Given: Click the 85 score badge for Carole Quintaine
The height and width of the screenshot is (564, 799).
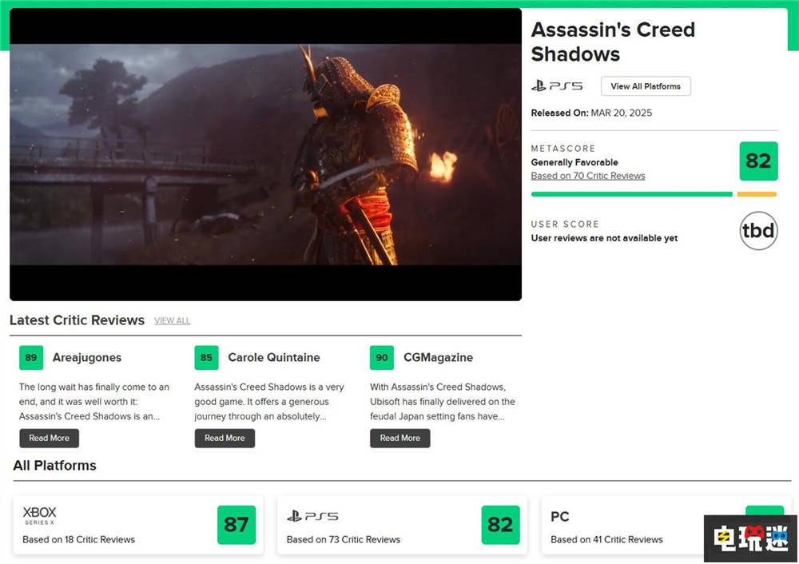Looking at the screenshot, I should (x=206, y=357).
